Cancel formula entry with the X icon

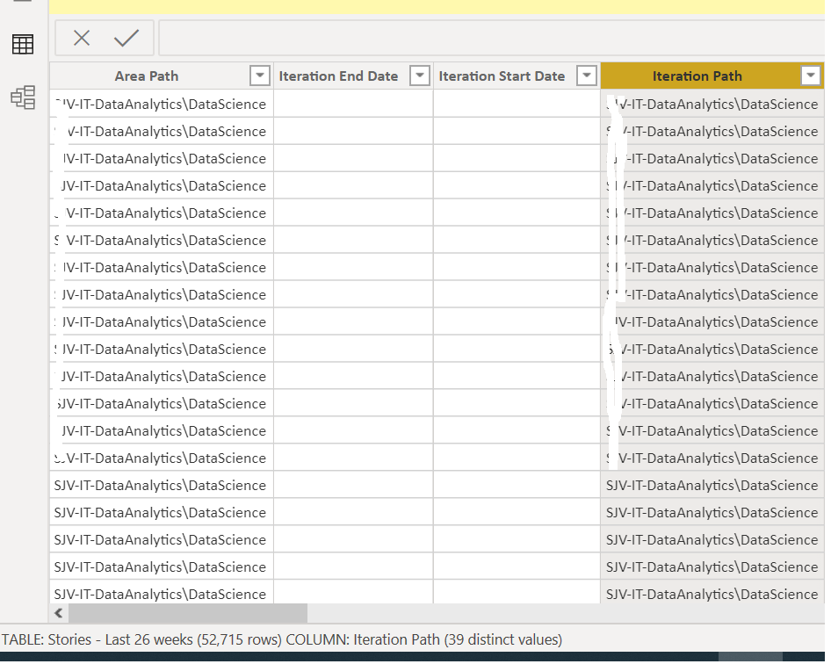pyautogui.click(x=82, y=38)
